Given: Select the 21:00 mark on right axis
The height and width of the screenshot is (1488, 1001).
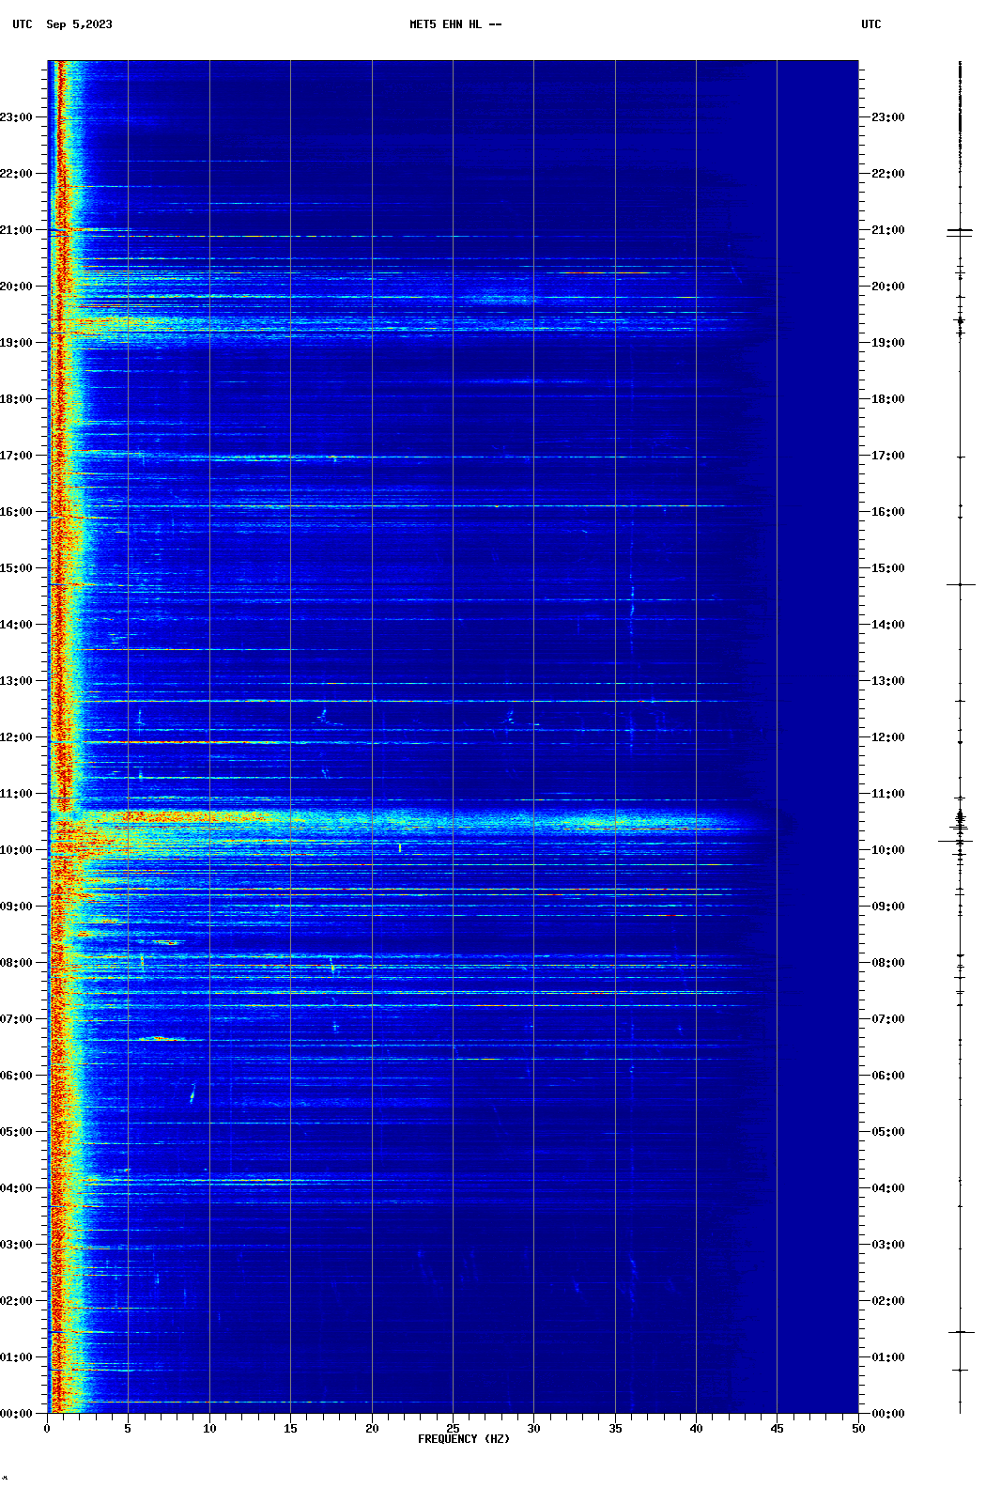Looking at the screenshot, I should click(x=887, y=230).
